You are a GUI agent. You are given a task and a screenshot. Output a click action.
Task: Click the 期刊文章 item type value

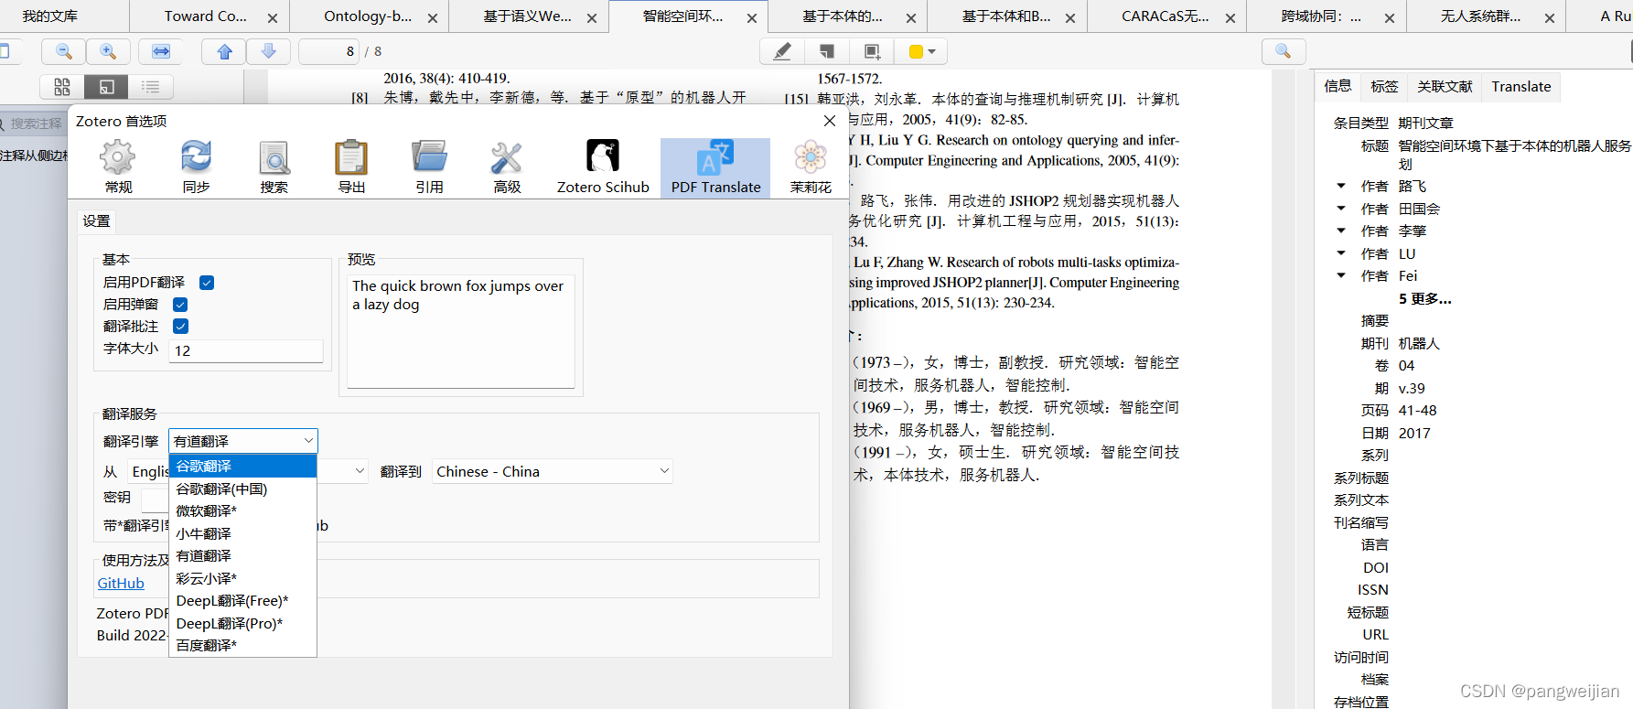pos(1425,123)
